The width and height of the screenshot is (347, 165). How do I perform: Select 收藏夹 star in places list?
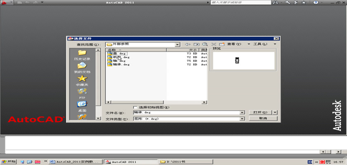(82, 80)
